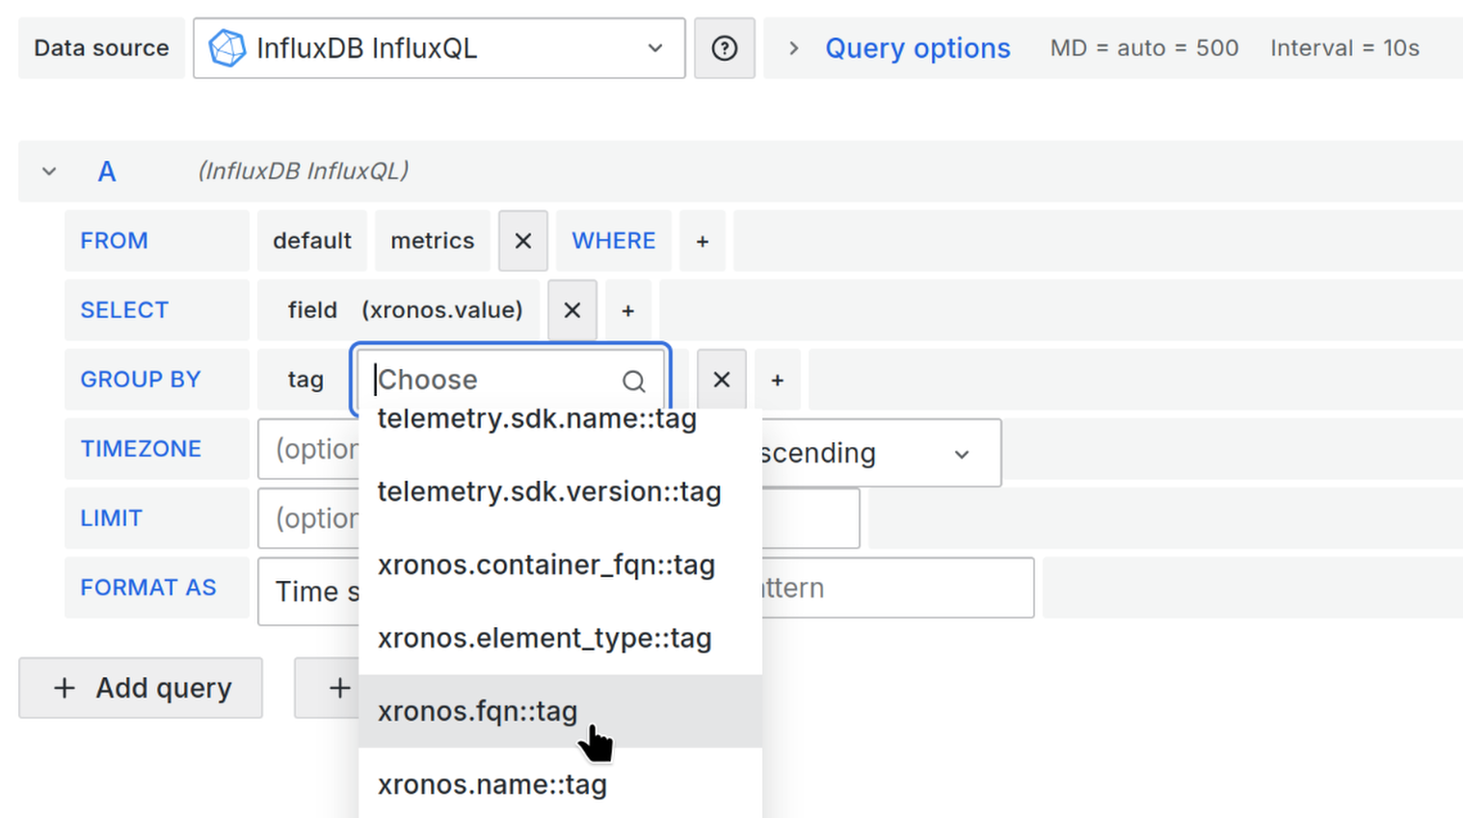1463x818 pixels.
Task: Click the tag segment in GROUP BY
Action: [306, 380]
